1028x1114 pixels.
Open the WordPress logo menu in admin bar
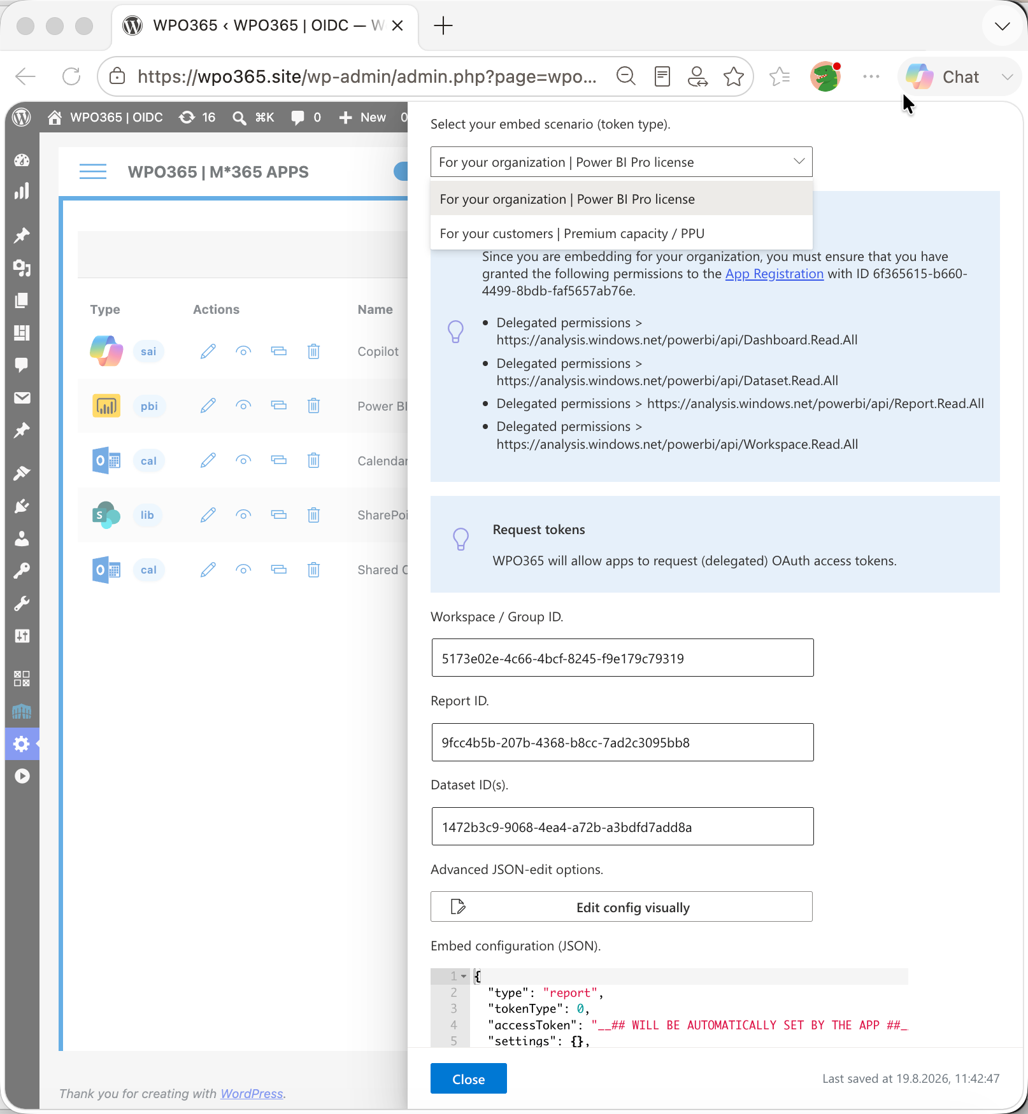pyautogui.click(x=22, y=117)
